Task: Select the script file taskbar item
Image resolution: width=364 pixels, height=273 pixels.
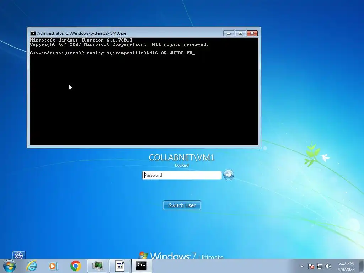Action: [120, 266]
